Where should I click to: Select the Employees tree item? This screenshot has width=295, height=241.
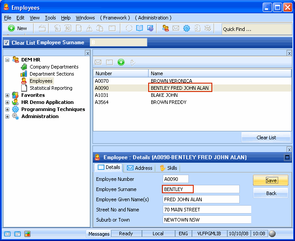pos(41,81)
